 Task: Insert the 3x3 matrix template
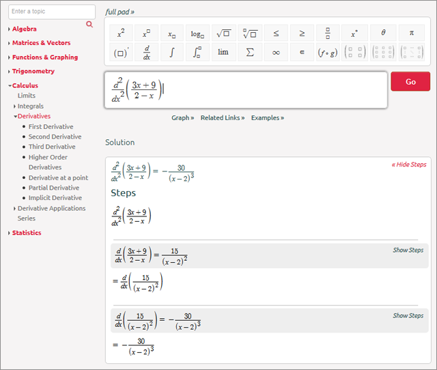coord(383,52)
